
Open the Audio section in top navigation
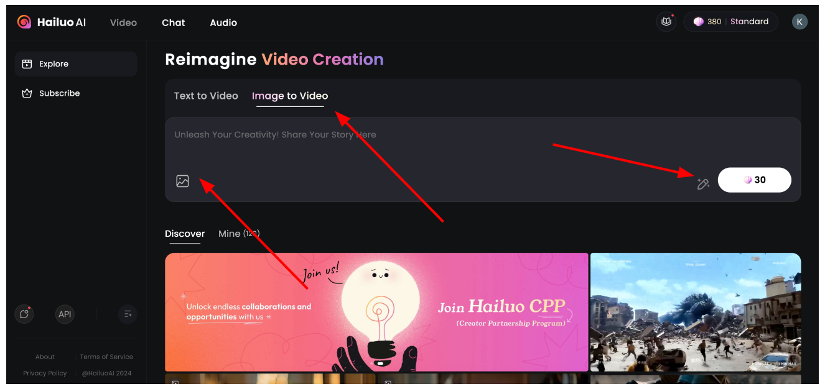[x=223, y=22]
